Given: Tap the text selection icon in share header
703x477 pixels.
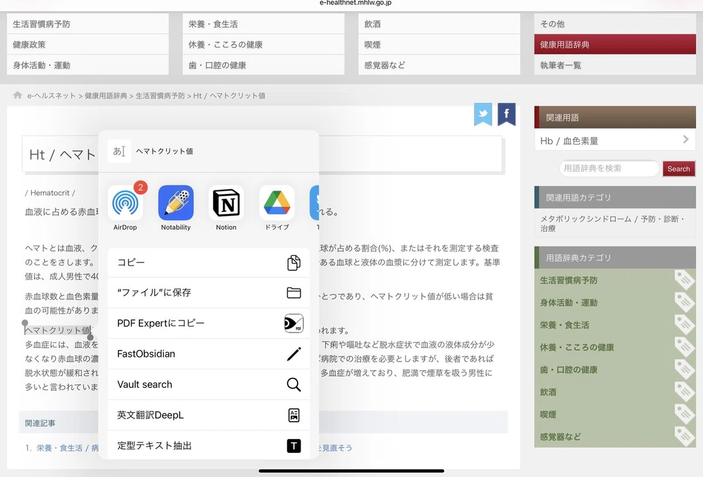Looking at the screenshot, I should point(119,151).
